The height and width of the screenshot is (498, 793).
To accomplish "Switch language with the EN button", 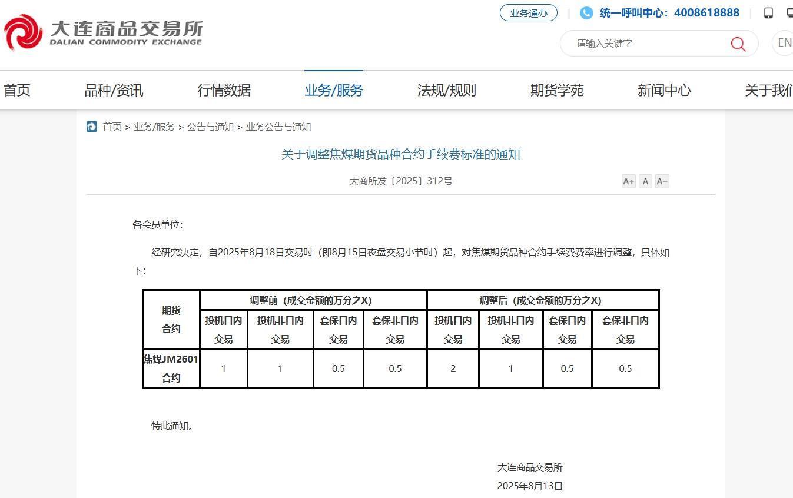I will 783,42.
